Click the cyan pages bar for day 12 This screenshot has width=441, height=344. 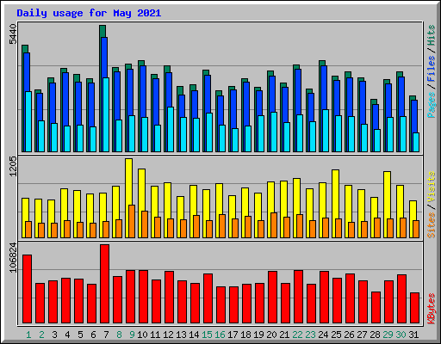pos(171,129)
